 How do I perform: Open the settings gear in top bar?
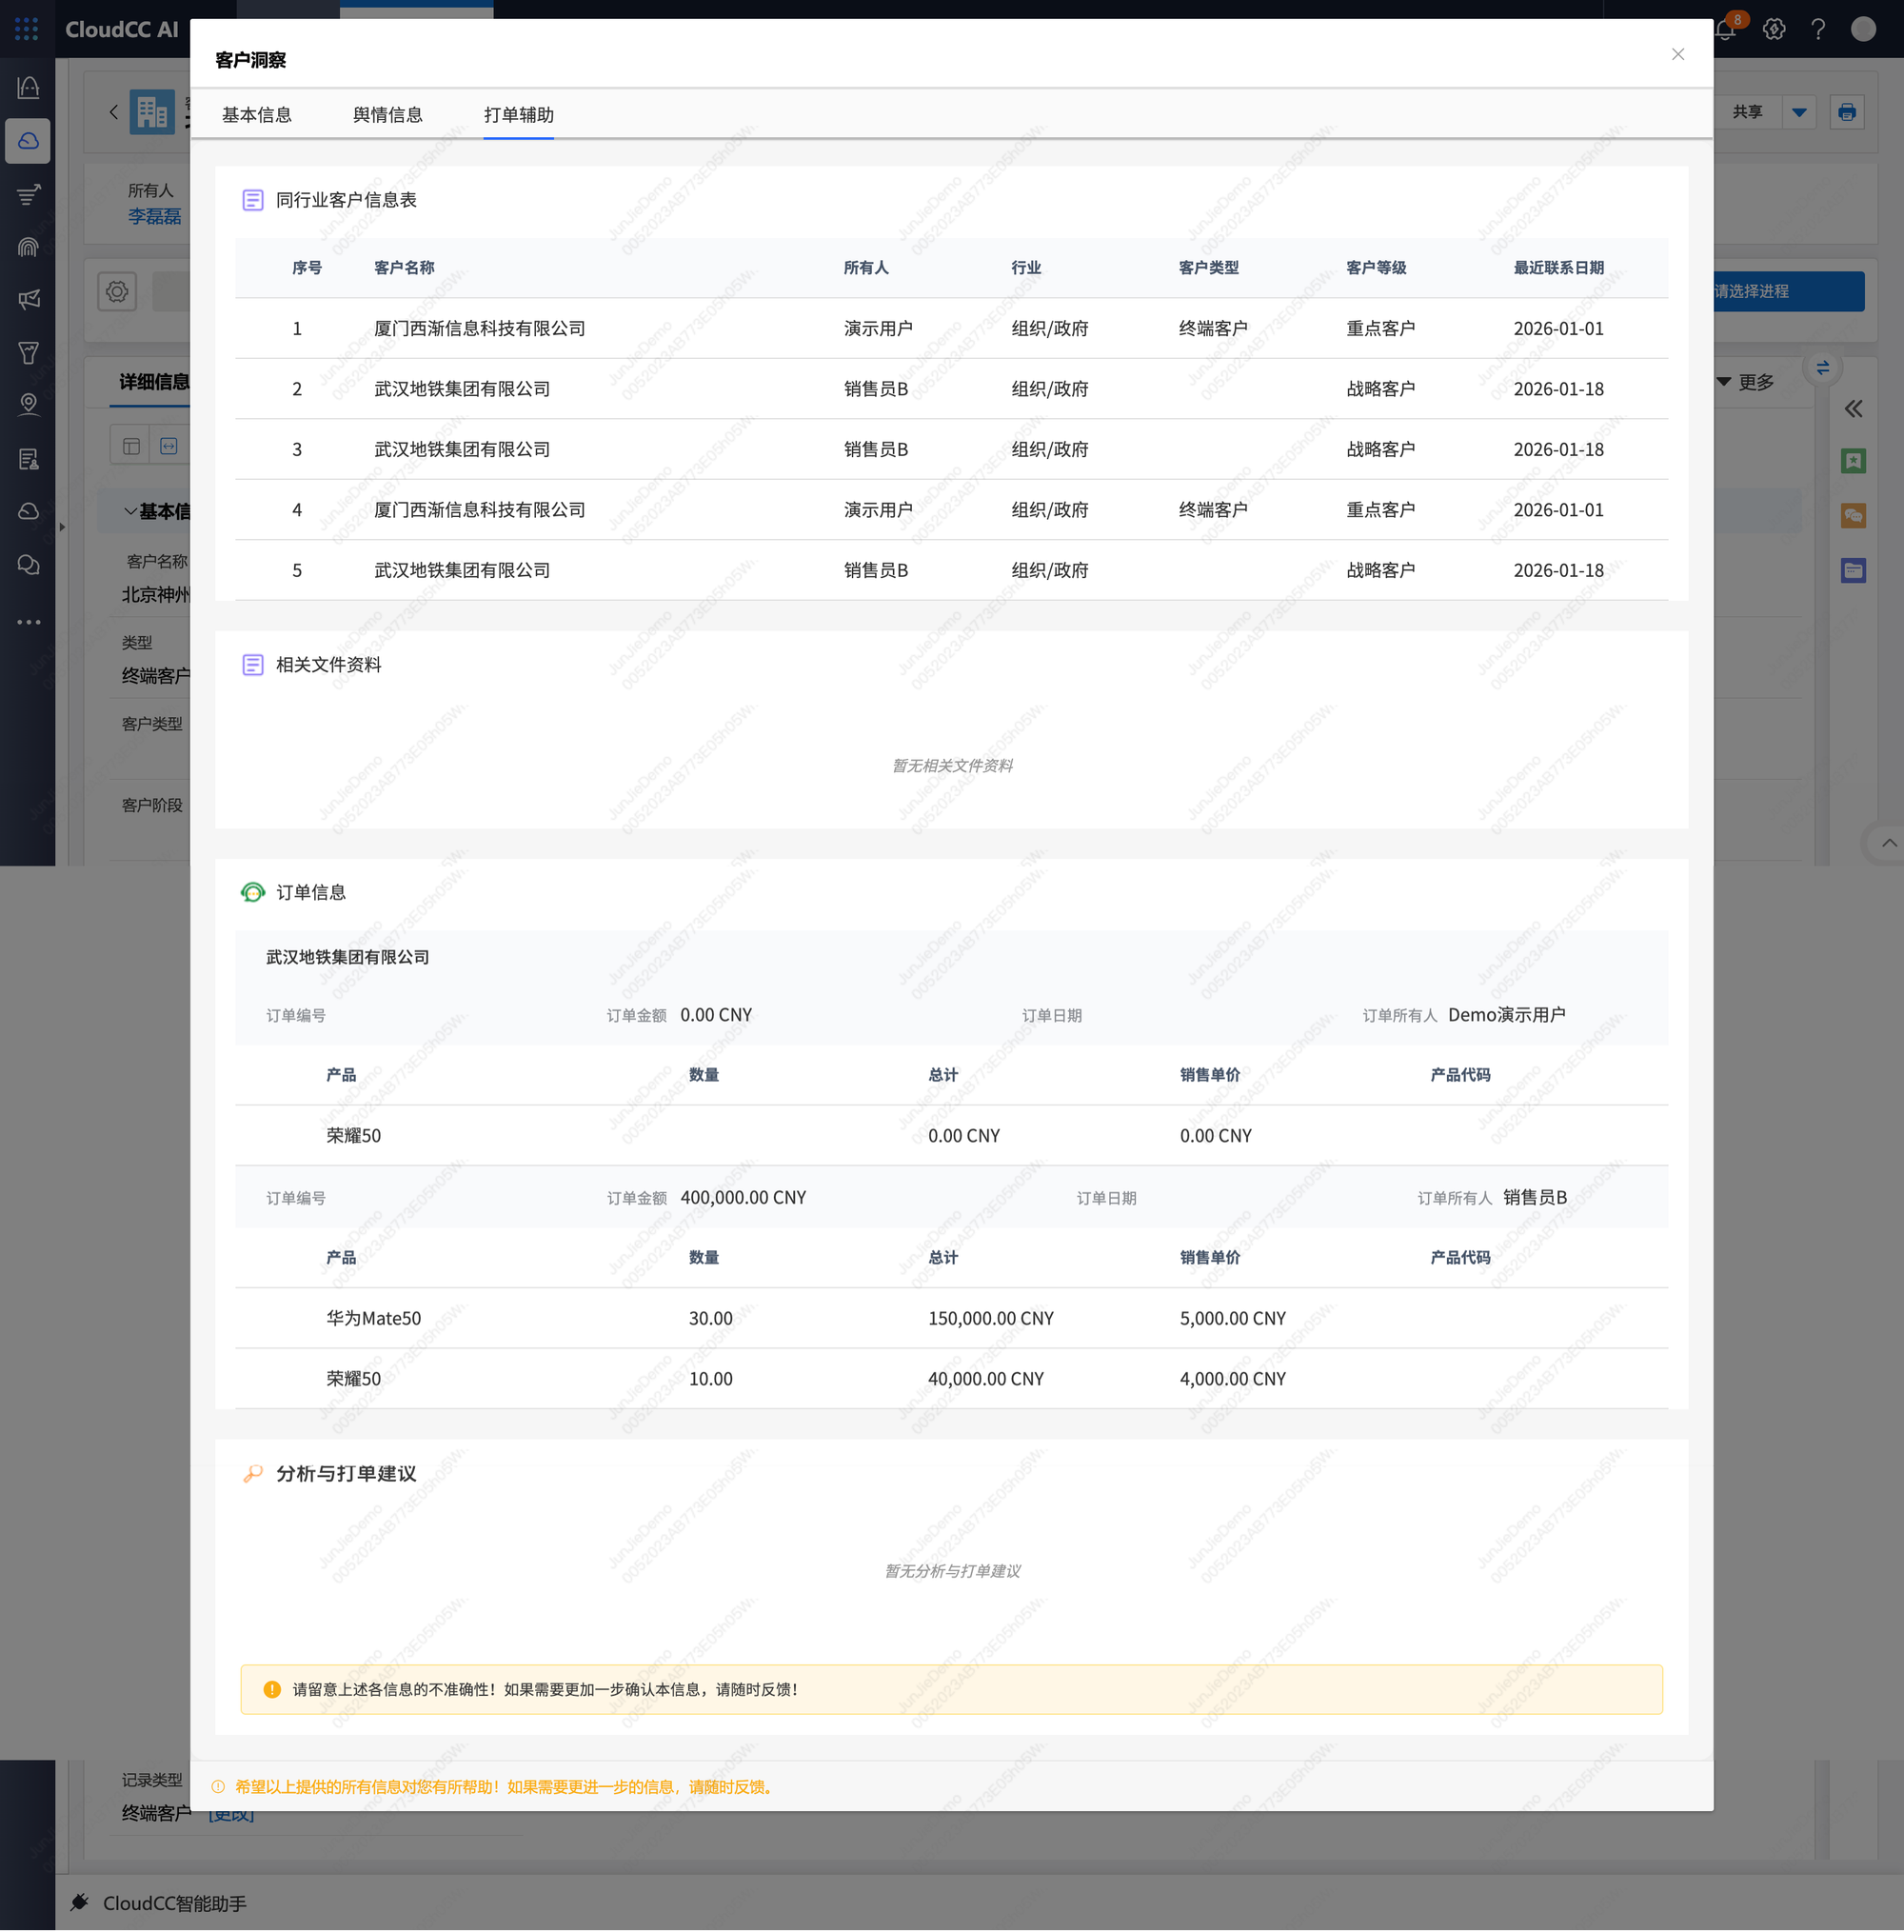pyautogui.click(x=1774, y=29)
